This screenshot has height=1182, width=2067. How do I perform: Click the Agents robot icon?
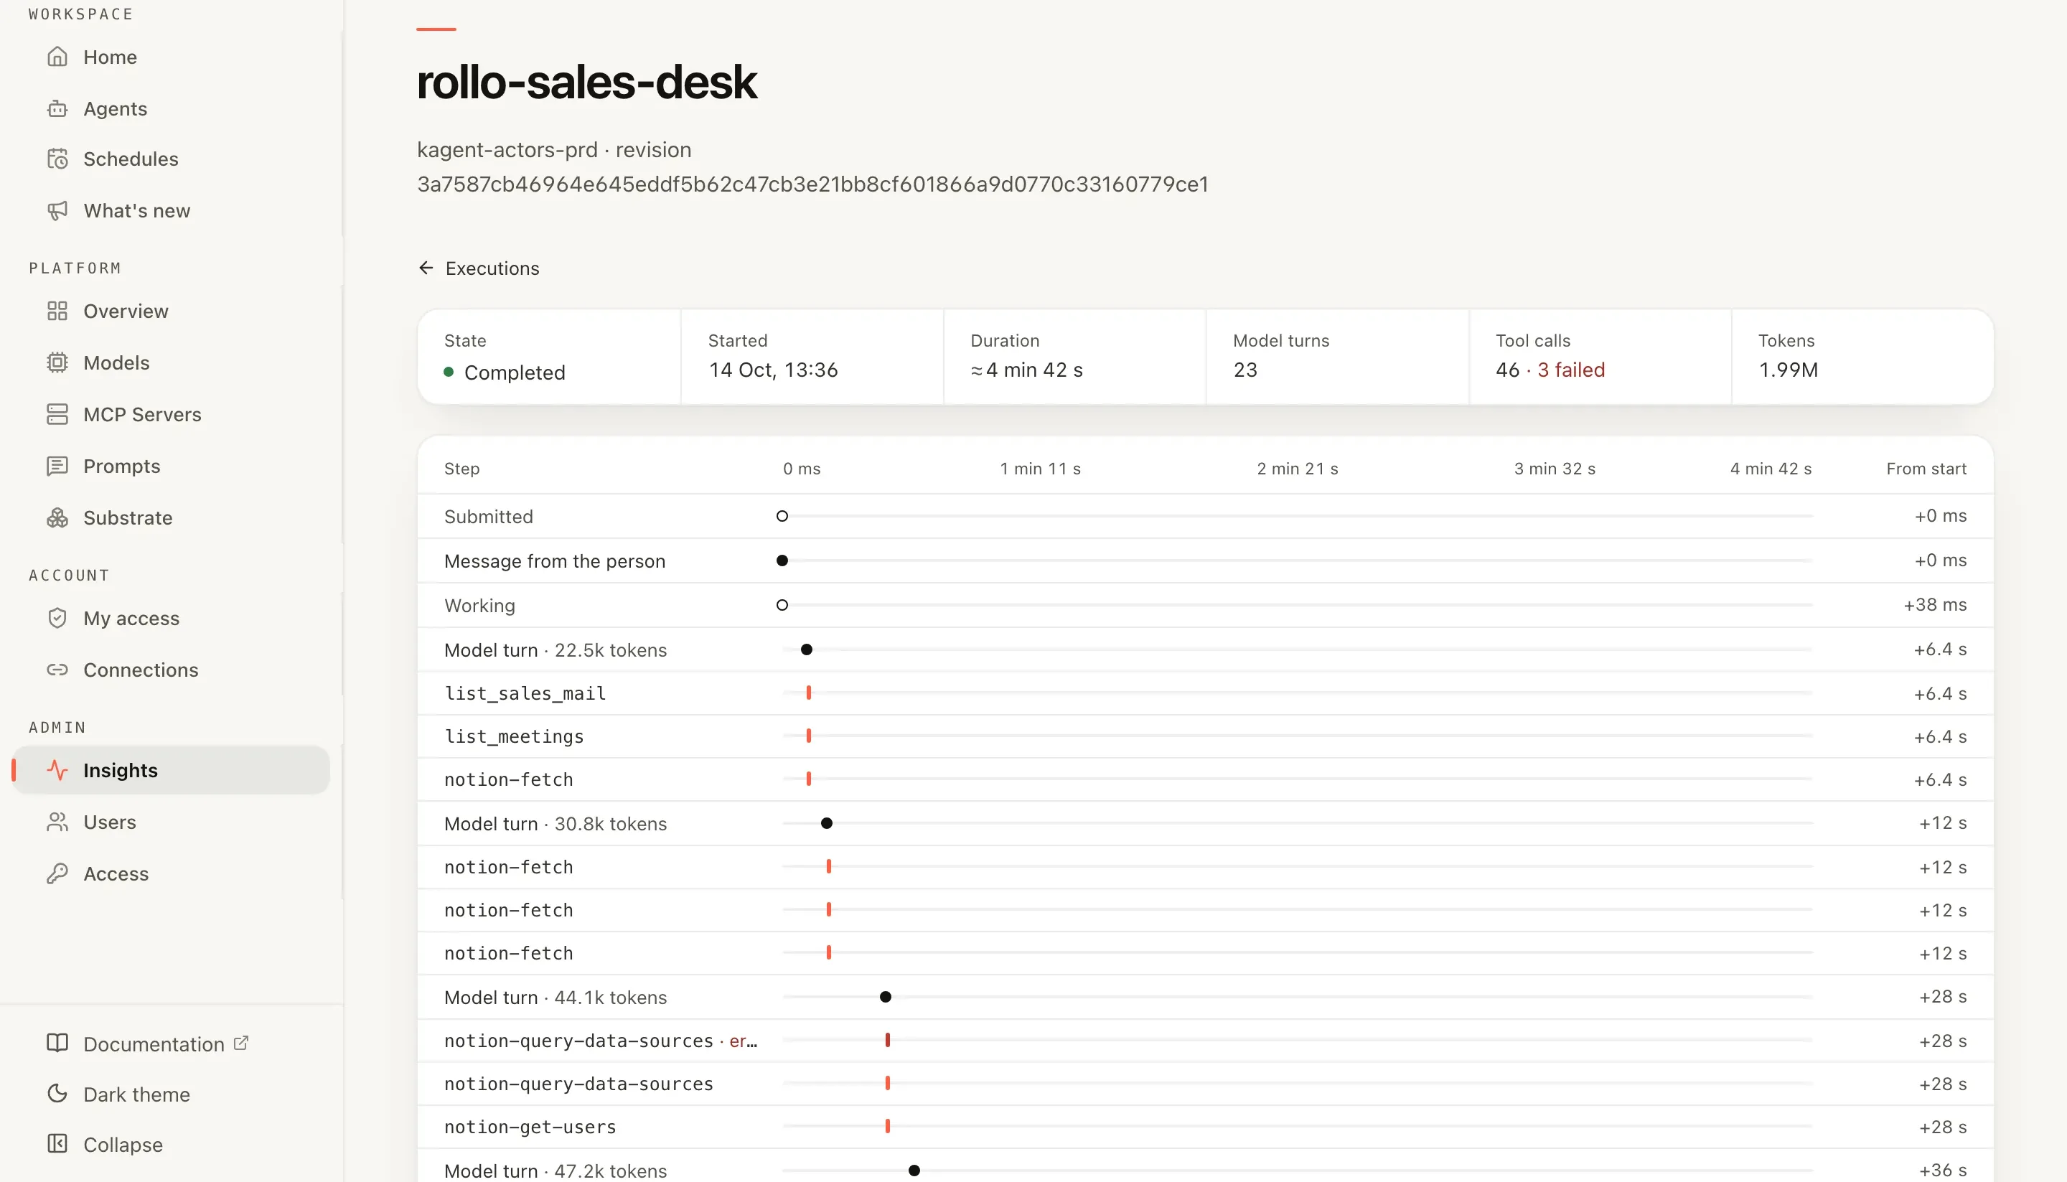click(x=57, y=109)
